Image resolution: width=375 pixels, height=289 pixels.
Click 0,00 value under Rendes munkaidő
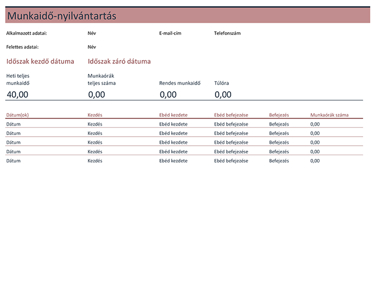168,94
